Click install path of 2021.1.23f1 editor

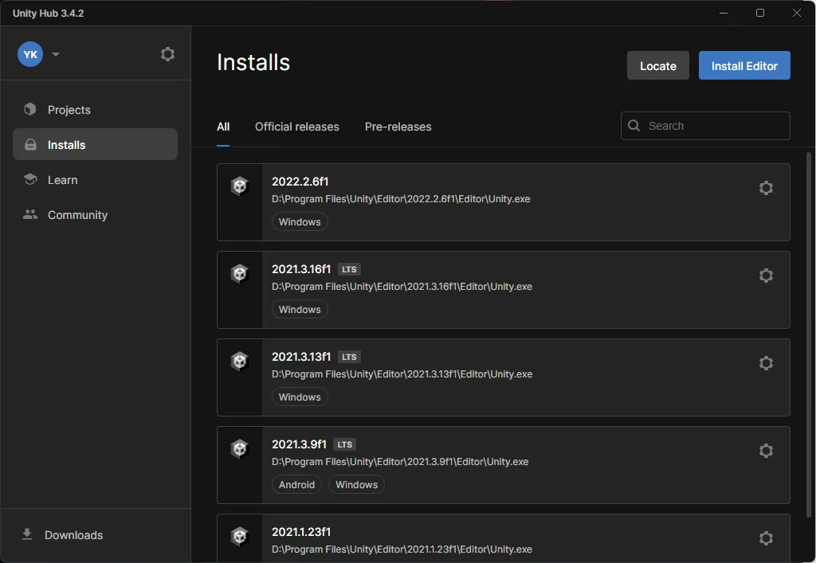(402, 549)
